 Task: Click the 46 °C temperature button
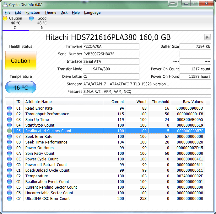[21, 87]
